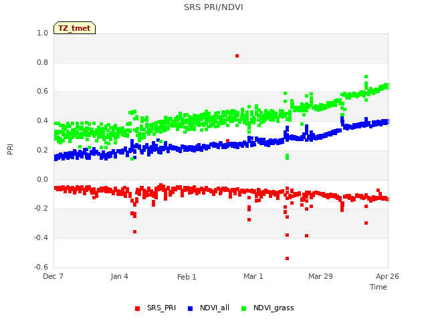Click the lowest red point below -0.5
The width and height of the screenshot is (428, 321).
(x=287, y=259)
